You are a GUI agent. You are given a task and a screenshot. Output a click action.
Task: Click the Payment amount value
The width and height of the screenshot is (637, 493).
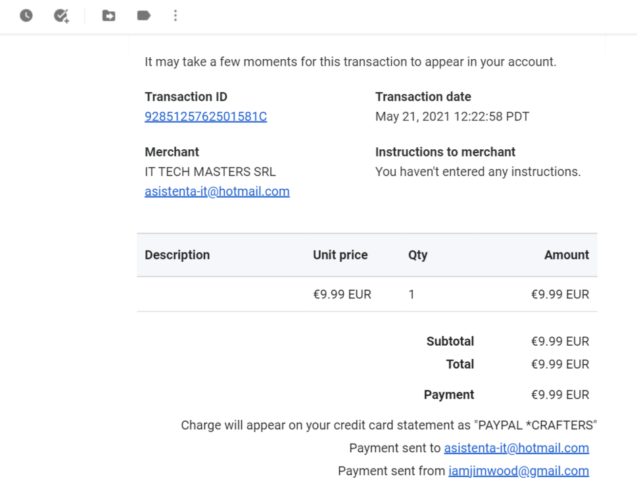(559, 395)
